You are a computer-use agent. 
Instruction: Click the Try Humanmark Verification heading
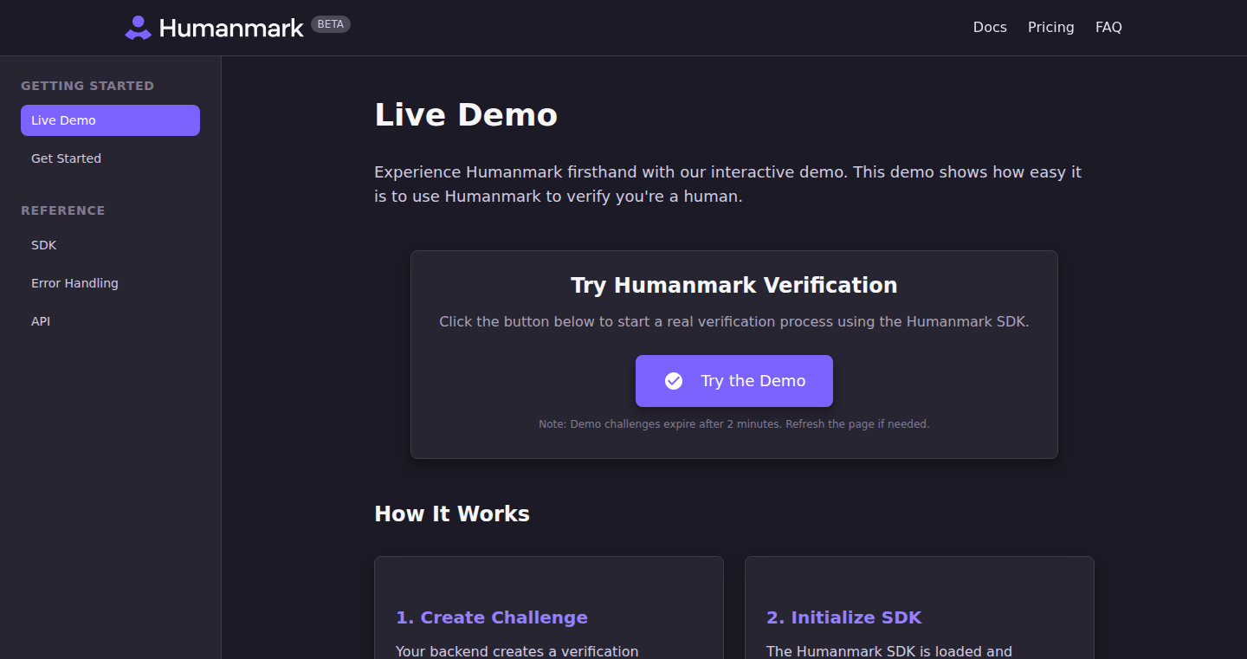(734, 285)
